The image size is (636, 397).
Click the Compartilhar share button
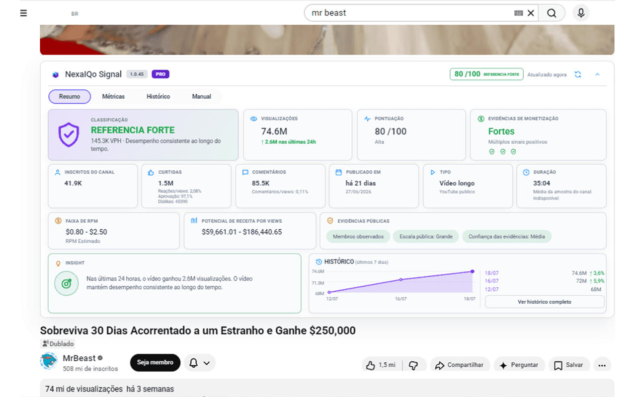point(460,365)
